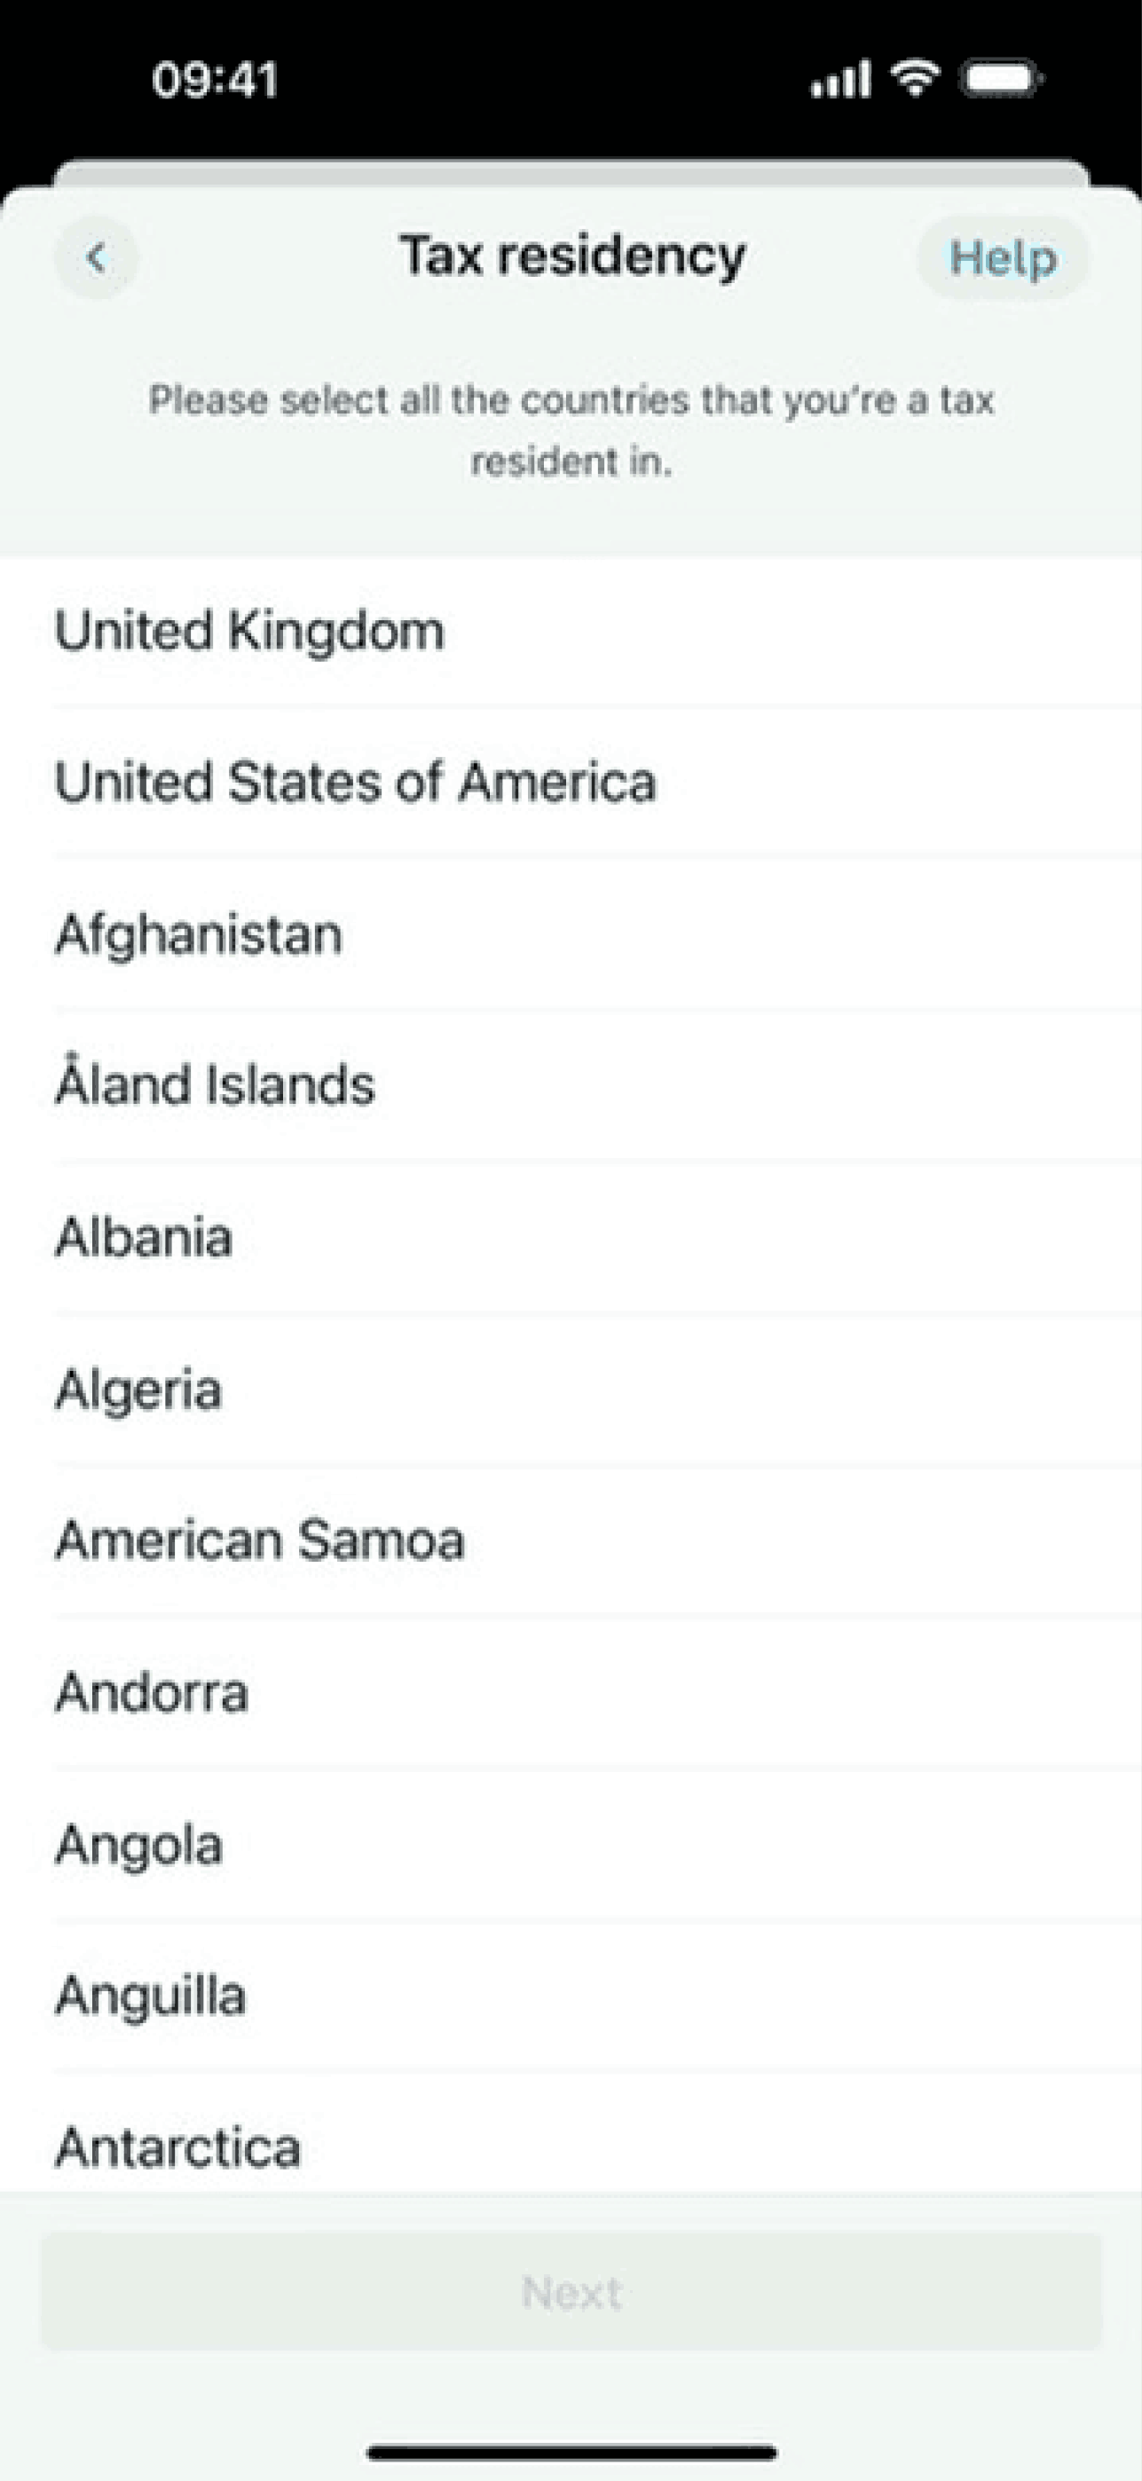Choose Afghanistan from the country list
This screenshot has width=1142, height=2481.
click(x=199, y=934)
